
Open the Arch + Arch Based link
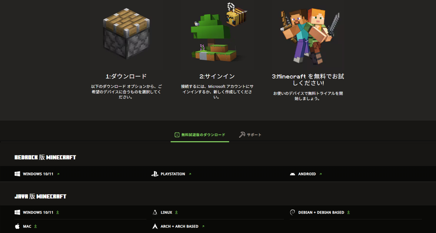(x=178, y=226)
